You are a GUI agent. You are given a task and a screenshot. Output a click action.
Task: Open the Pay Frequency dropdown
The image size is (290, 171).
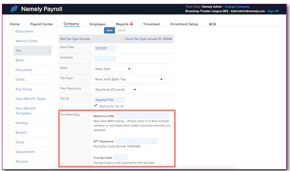(x=116, y=90)
